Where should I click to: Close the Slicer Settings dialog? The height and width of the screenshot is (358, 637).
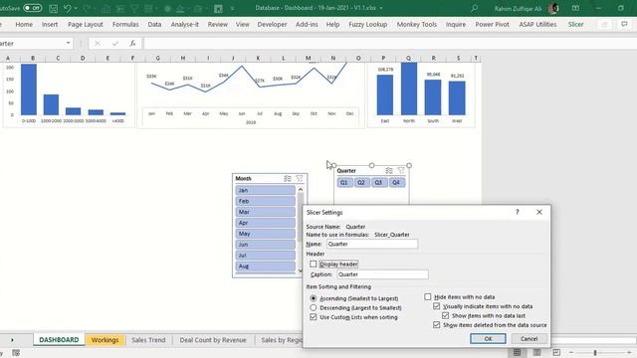pyautogui.click(x=539, y=212)
